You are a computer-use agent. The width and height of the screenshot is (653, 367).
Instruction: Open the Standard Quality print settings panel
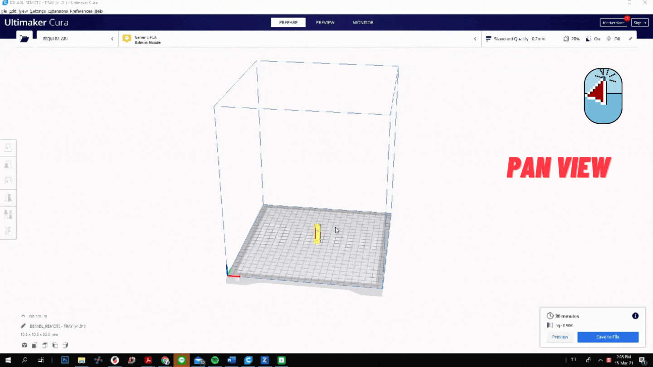pyautogui.click(x=520, y=39)
